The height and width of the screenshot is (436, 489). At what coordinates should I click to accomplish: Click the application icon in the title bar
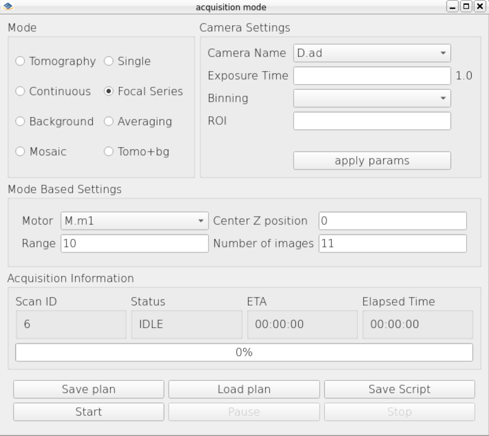tap(8, 6)
